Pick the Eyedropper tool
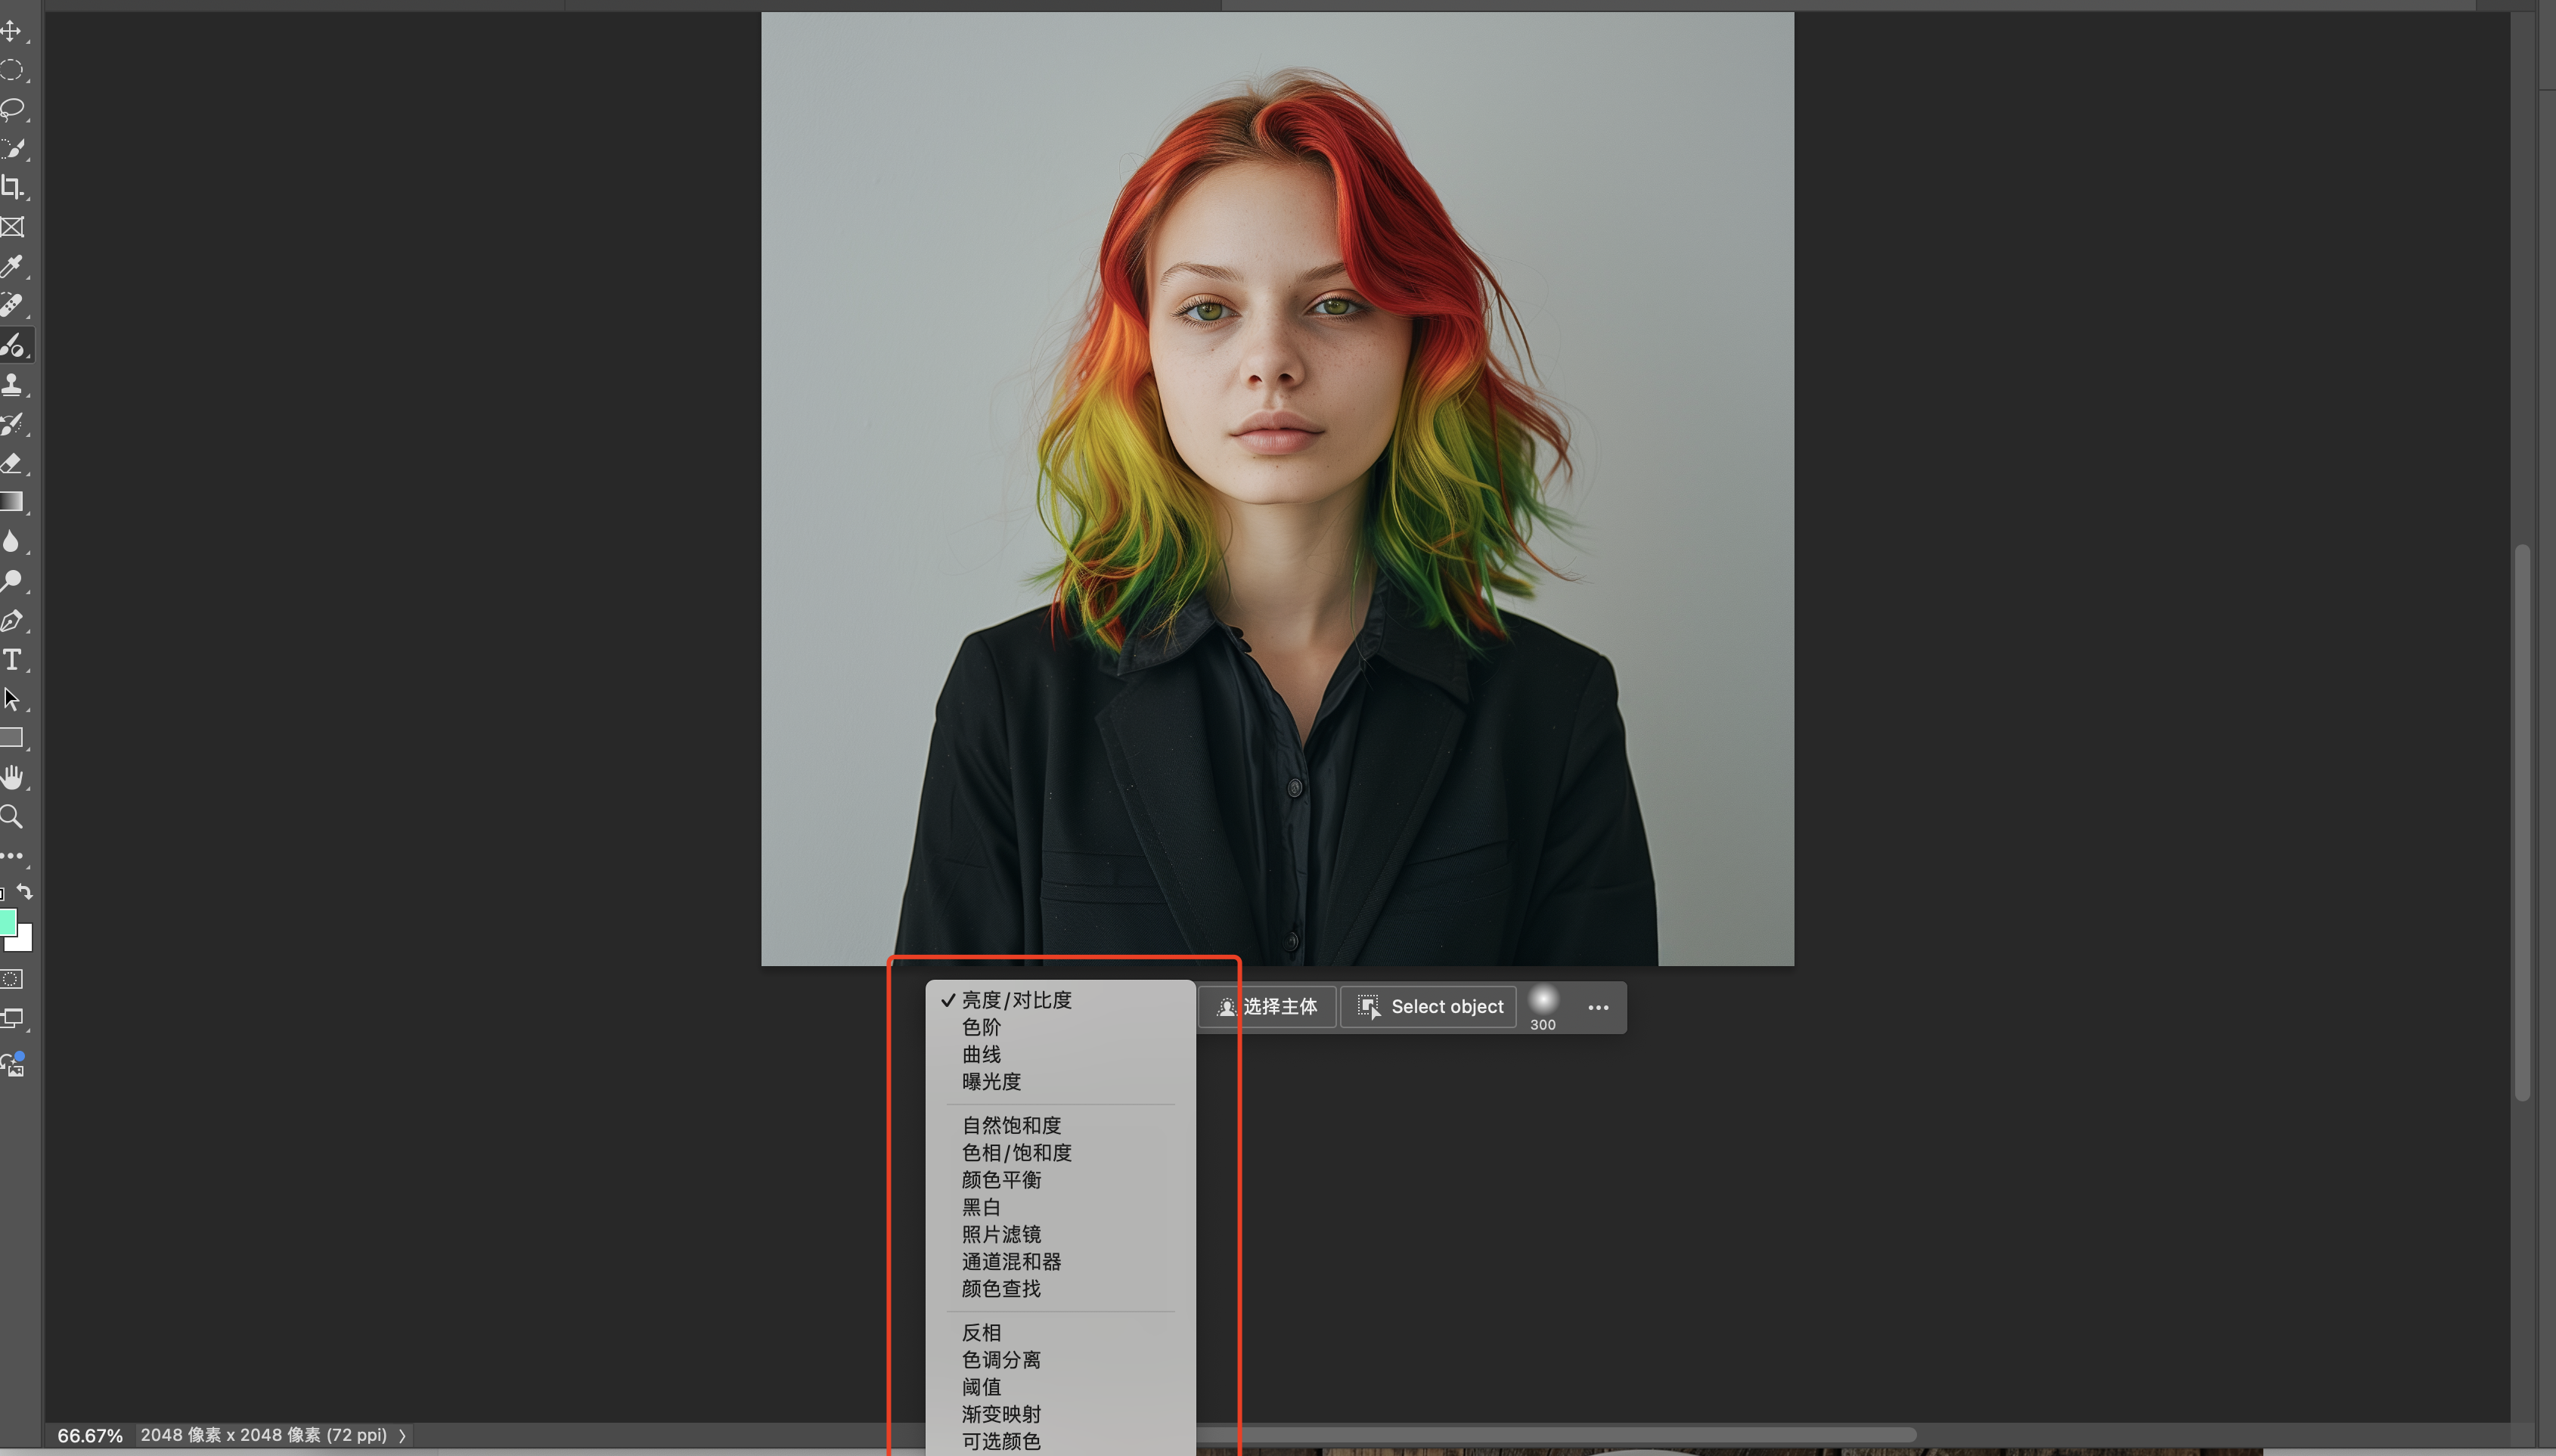Screen dimensions: 2556x1456 point(12,266)
